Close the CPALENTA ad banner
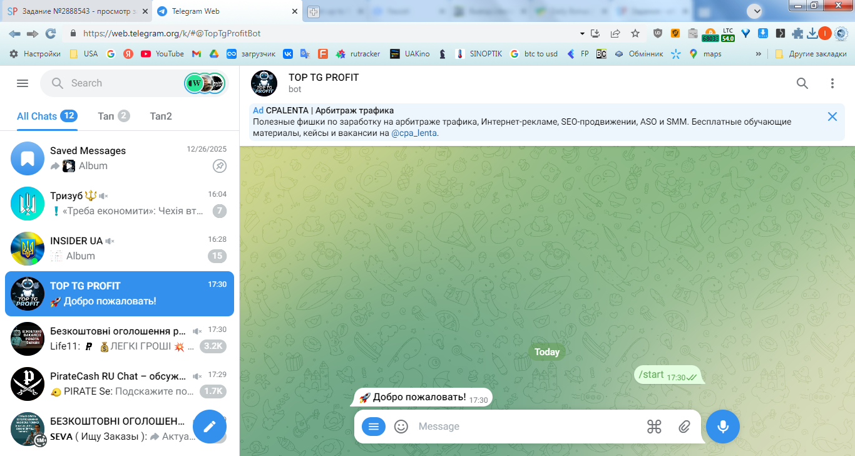Screen dimensions: 855x456 [x=832, y=117]
